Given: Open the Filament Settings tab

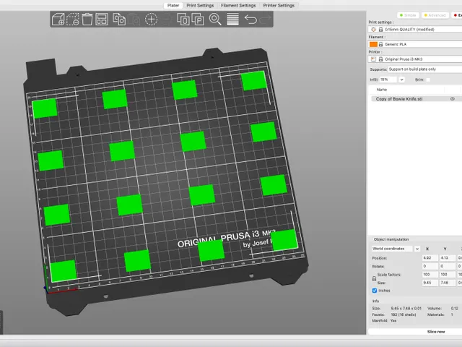Looking at the screenshot, I should tap(238, 5).
